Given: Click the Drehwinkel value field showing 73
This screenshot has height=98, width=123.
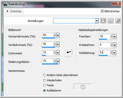Looking at the screenshot, I should pos(48,53).
